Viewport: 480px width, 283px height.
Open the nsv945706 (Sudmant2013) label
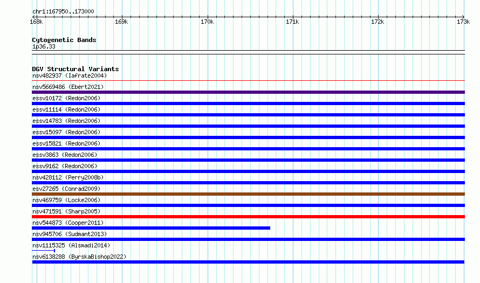tap(70, 234)
